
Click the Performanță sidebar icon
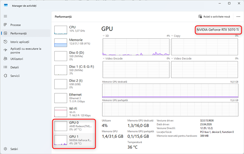point(5,33)
